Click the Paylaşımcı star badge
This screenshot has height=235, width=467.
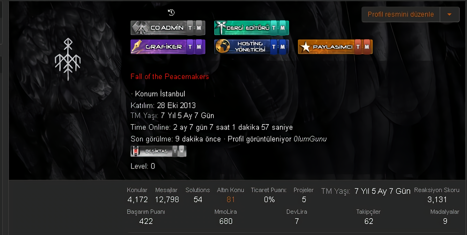[335, 47]
